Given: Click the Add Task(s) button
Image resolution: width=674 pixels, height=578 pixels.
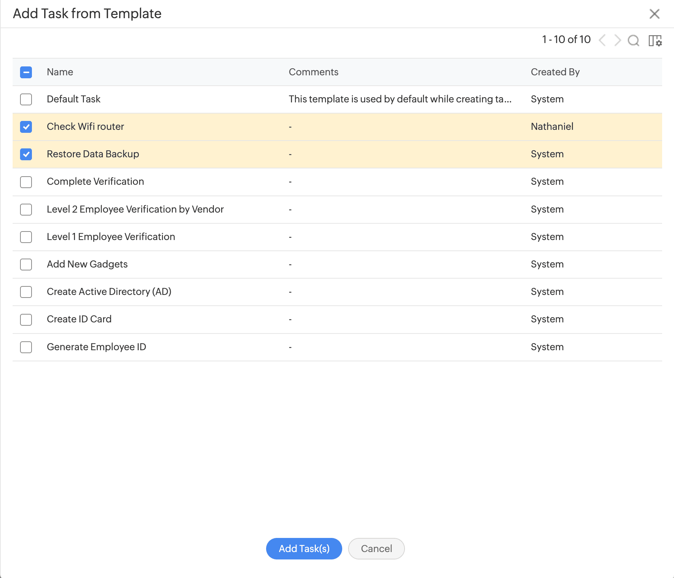Looking at the screenshot, I should tap(304, 549).
